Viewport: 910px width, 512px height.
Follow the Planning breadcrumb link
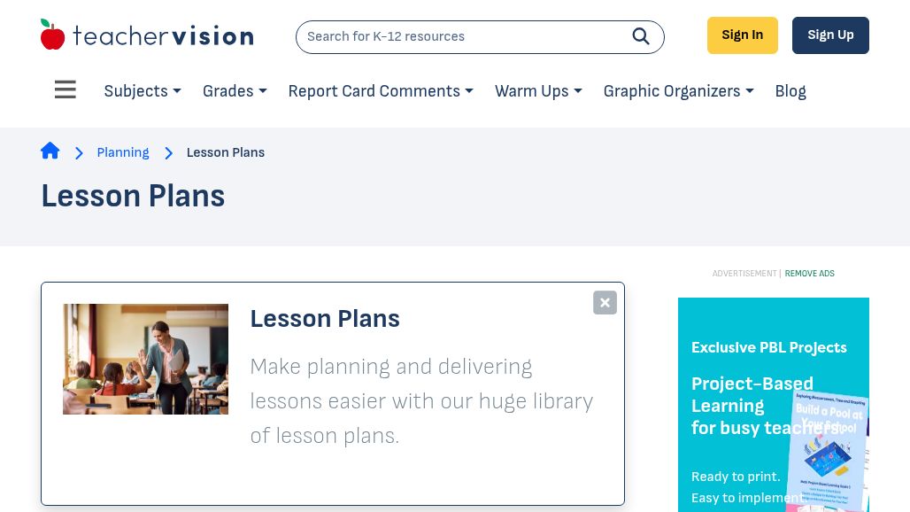coord(123,152)
